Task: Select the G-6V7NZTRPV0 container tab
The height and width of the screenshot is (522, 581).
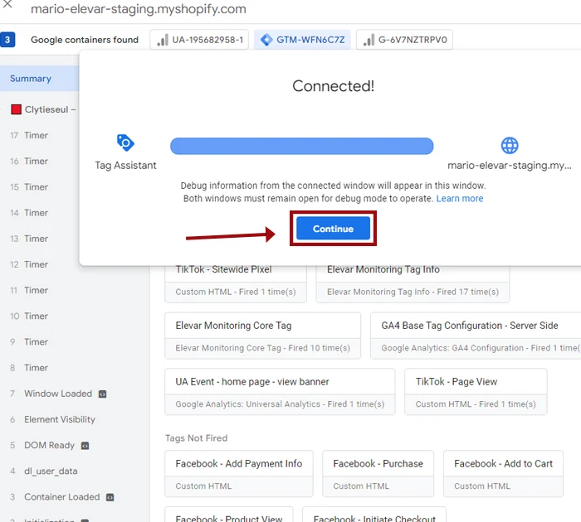Action: [x=404, y=40]
